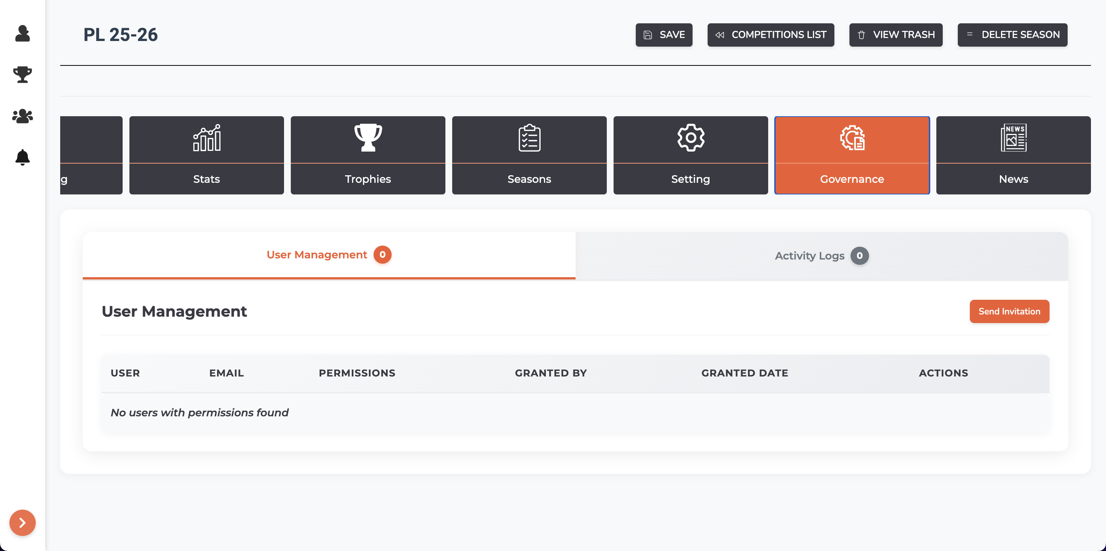Click the News newspaper icon
The height and width of the screenshot is (551, 1106).
pos(1013,138)
